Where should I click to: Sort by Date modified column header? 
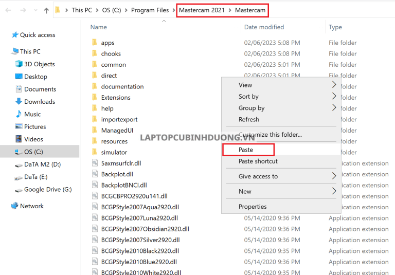[264, 27]
